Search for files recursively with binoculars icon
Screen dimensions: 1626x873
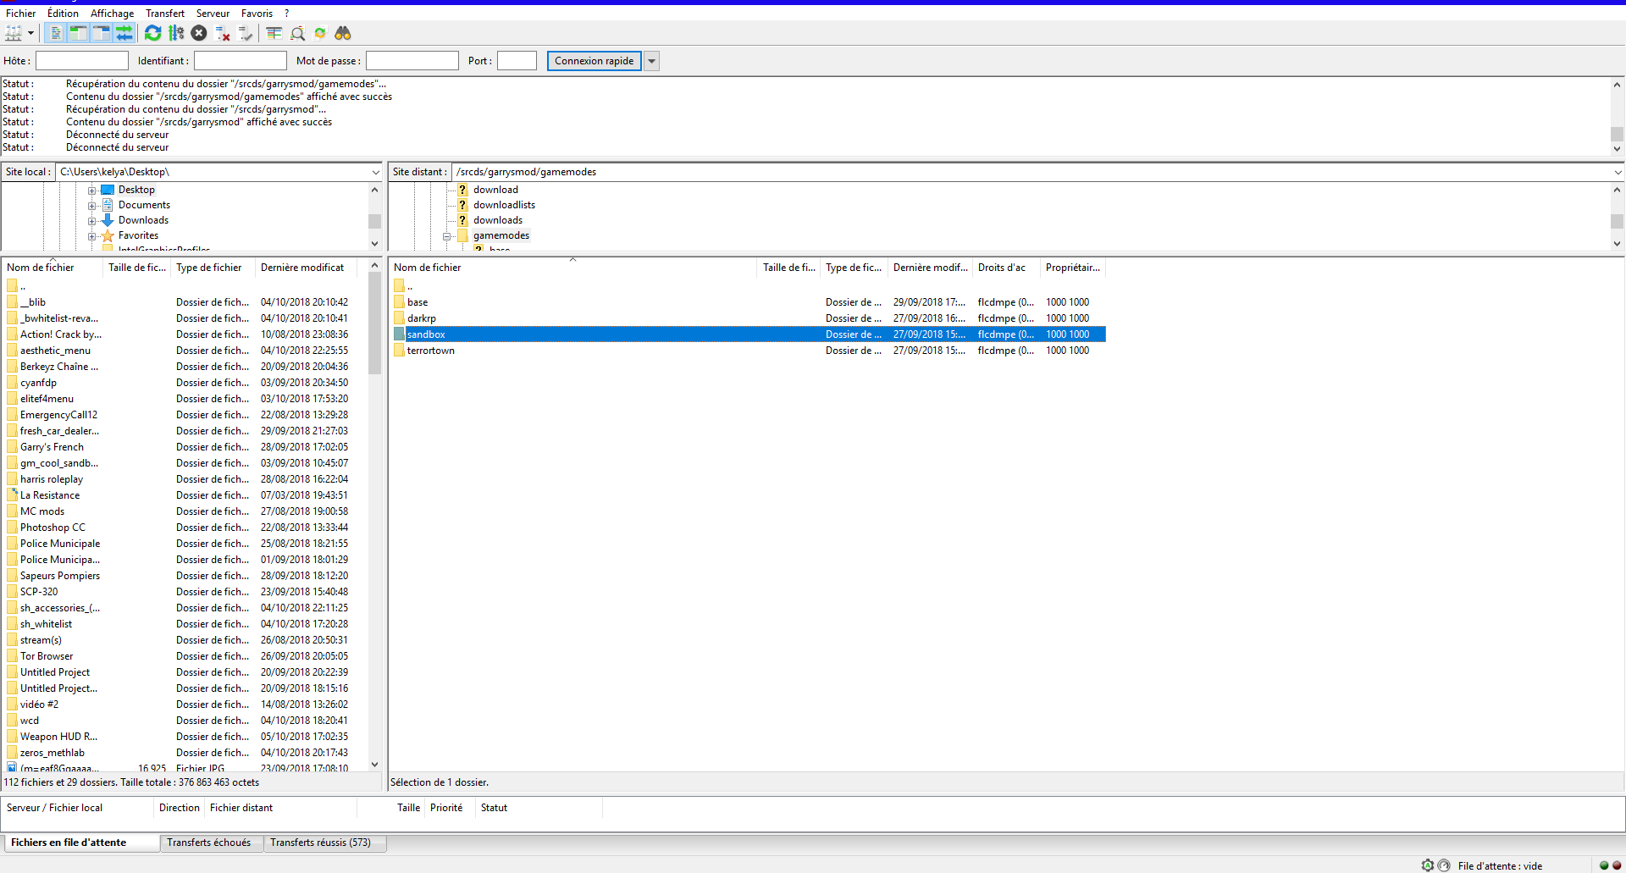click(x=343, y=33)
